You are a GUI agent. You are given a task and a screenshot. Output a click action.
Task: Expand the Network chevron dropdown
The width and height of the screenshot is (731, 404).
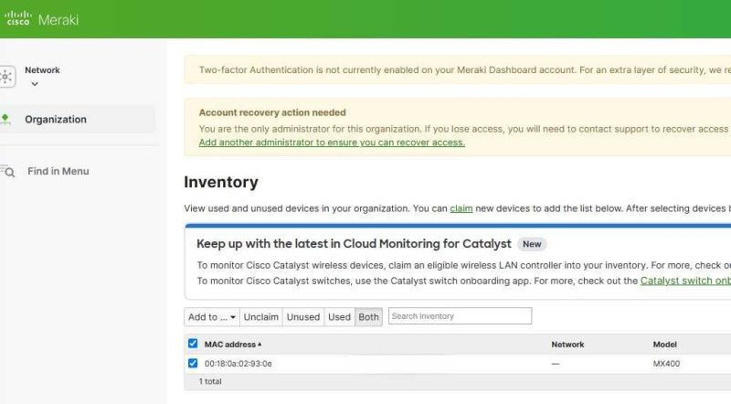(x=35, y=84)
